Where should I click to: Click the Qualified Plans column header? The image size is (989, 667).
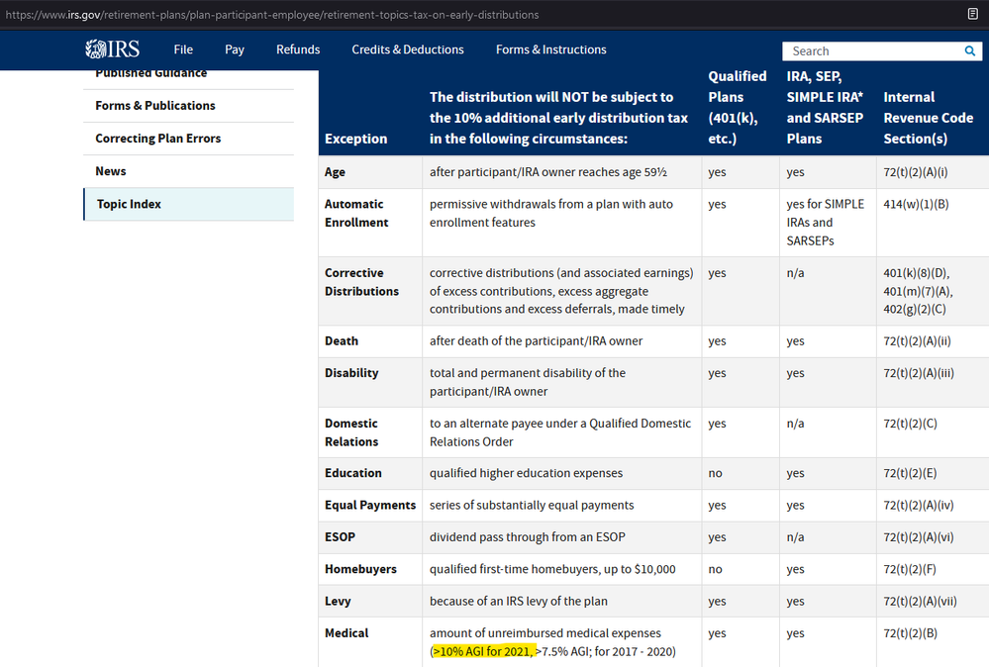pyautogui.click(x=737, y=107)
